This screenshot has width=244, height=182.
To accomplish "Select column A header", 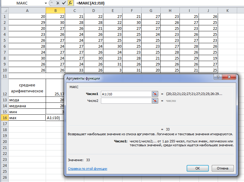I will point(27,10).
